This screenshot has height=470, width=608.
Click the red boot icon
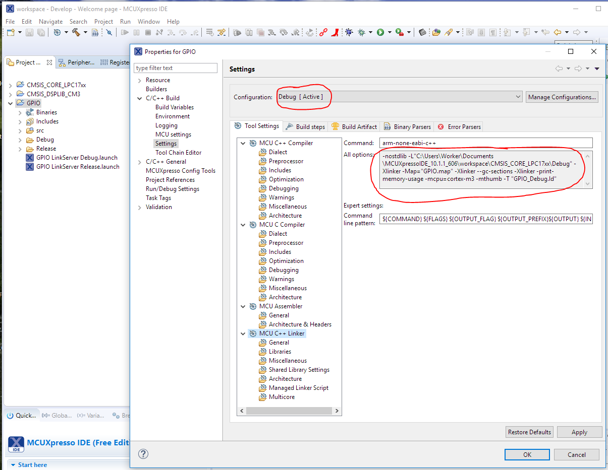tap(335, 32)
